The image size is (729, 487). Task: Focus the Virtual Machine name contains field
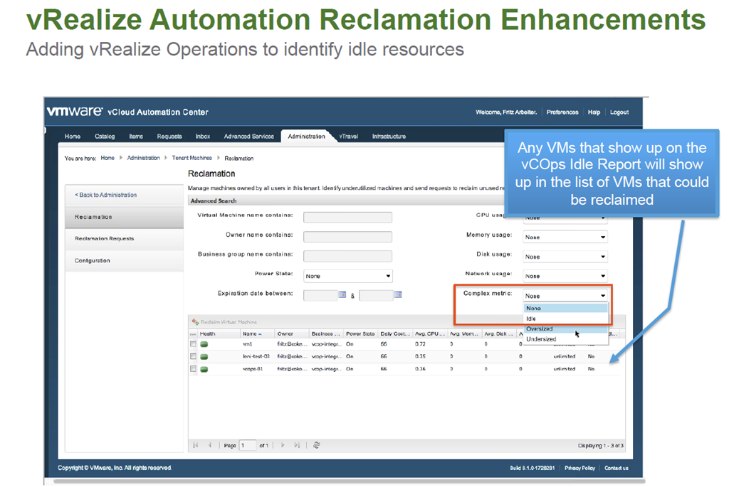[x=347, y=218]
